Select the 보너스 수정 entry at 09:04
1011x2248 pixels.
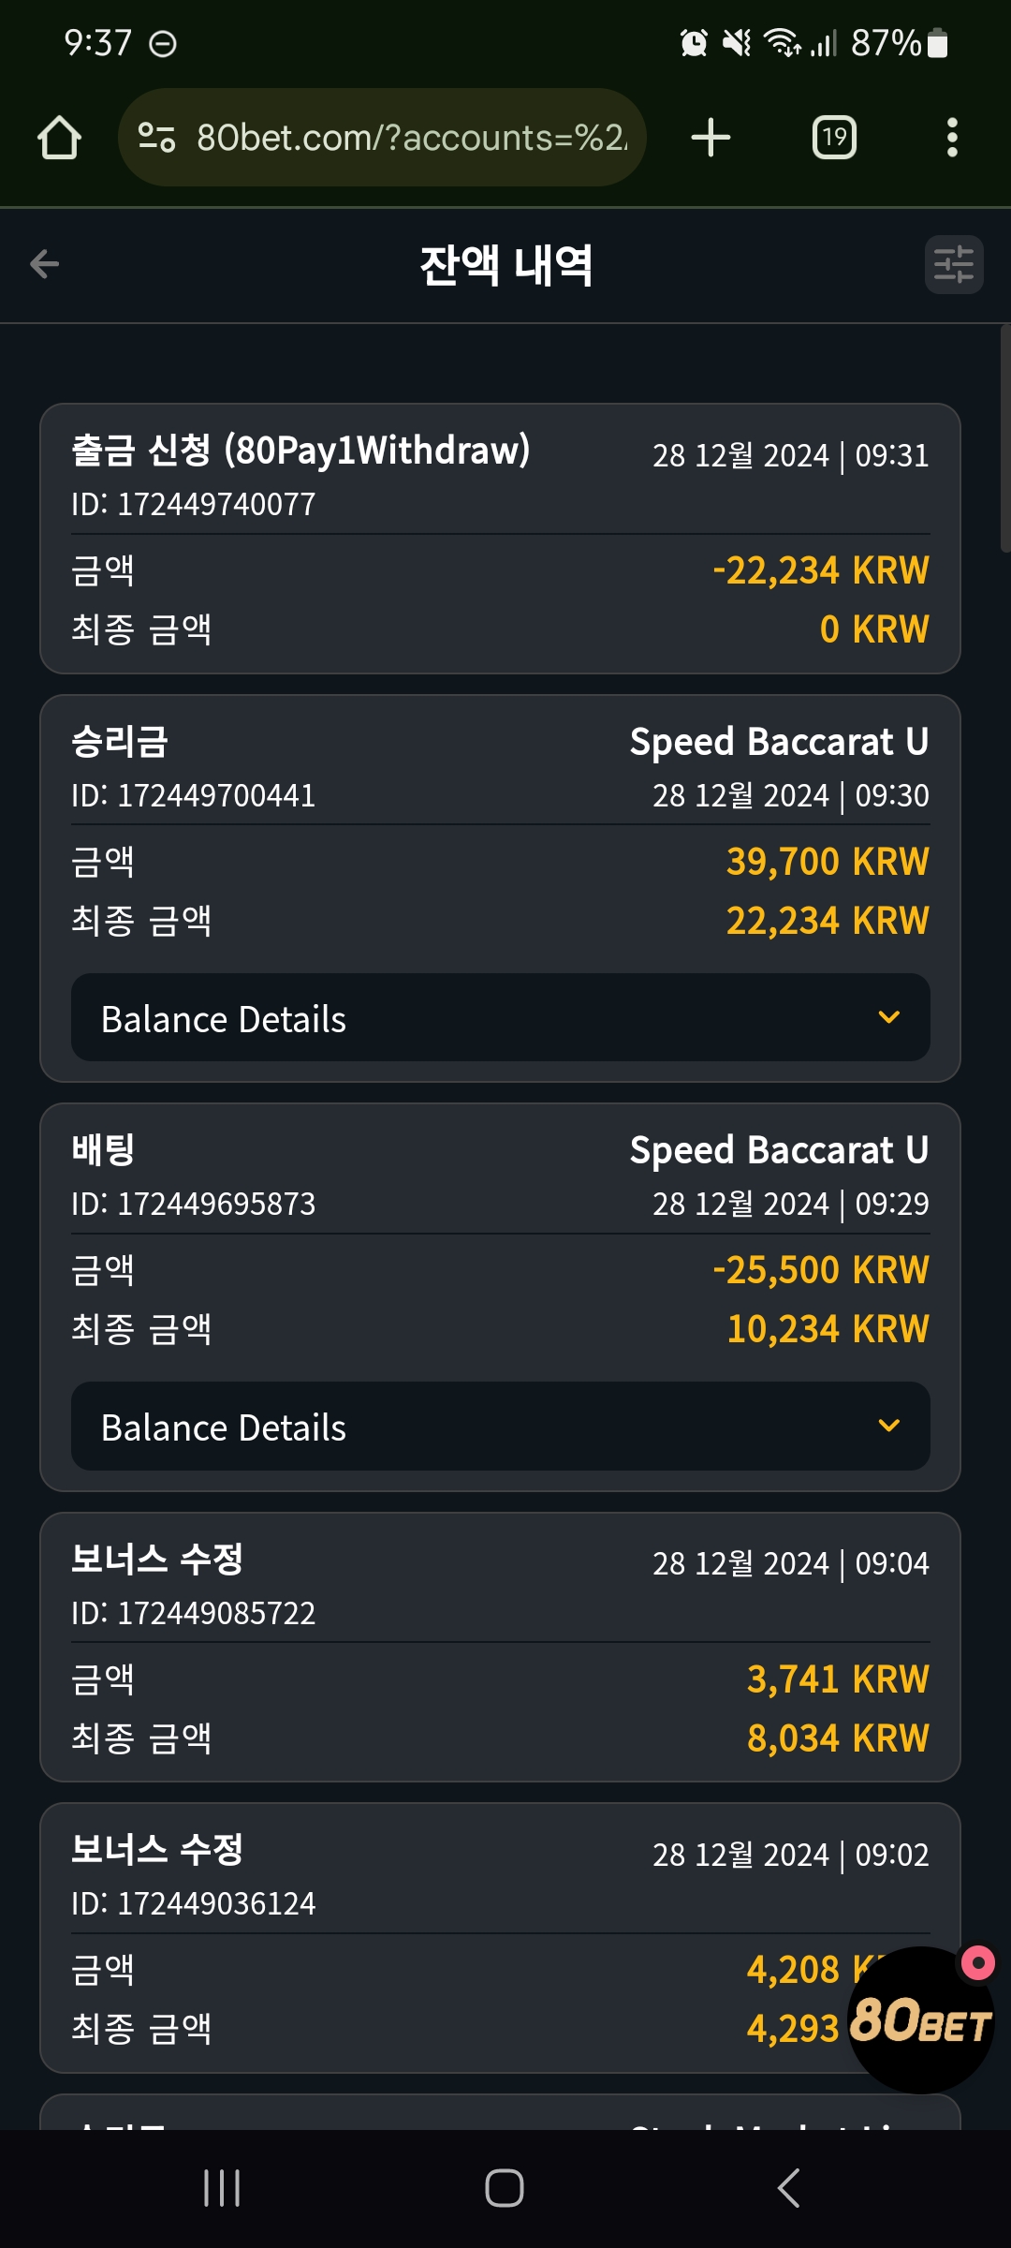(501, 1647)
